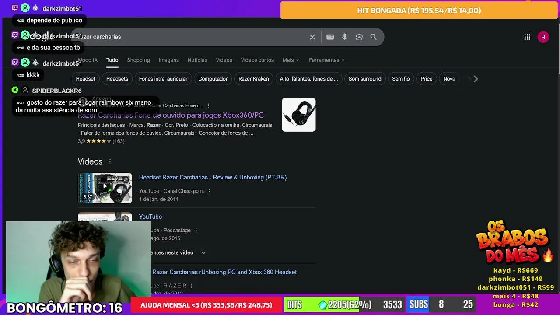Image resolution: width=560 pixels, height=315 pixels.
Task: Expand the Ferramentas dropdown
Action: (326, 60)
